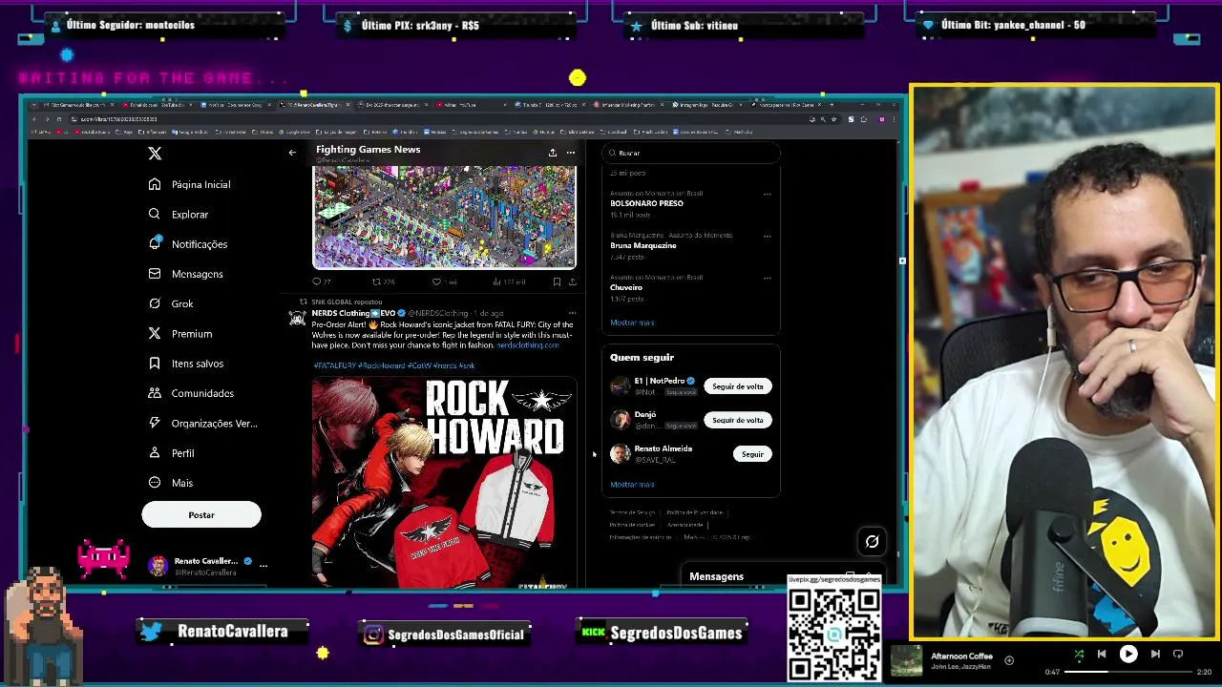Open Comunidades from sidebar

[191, 393]
